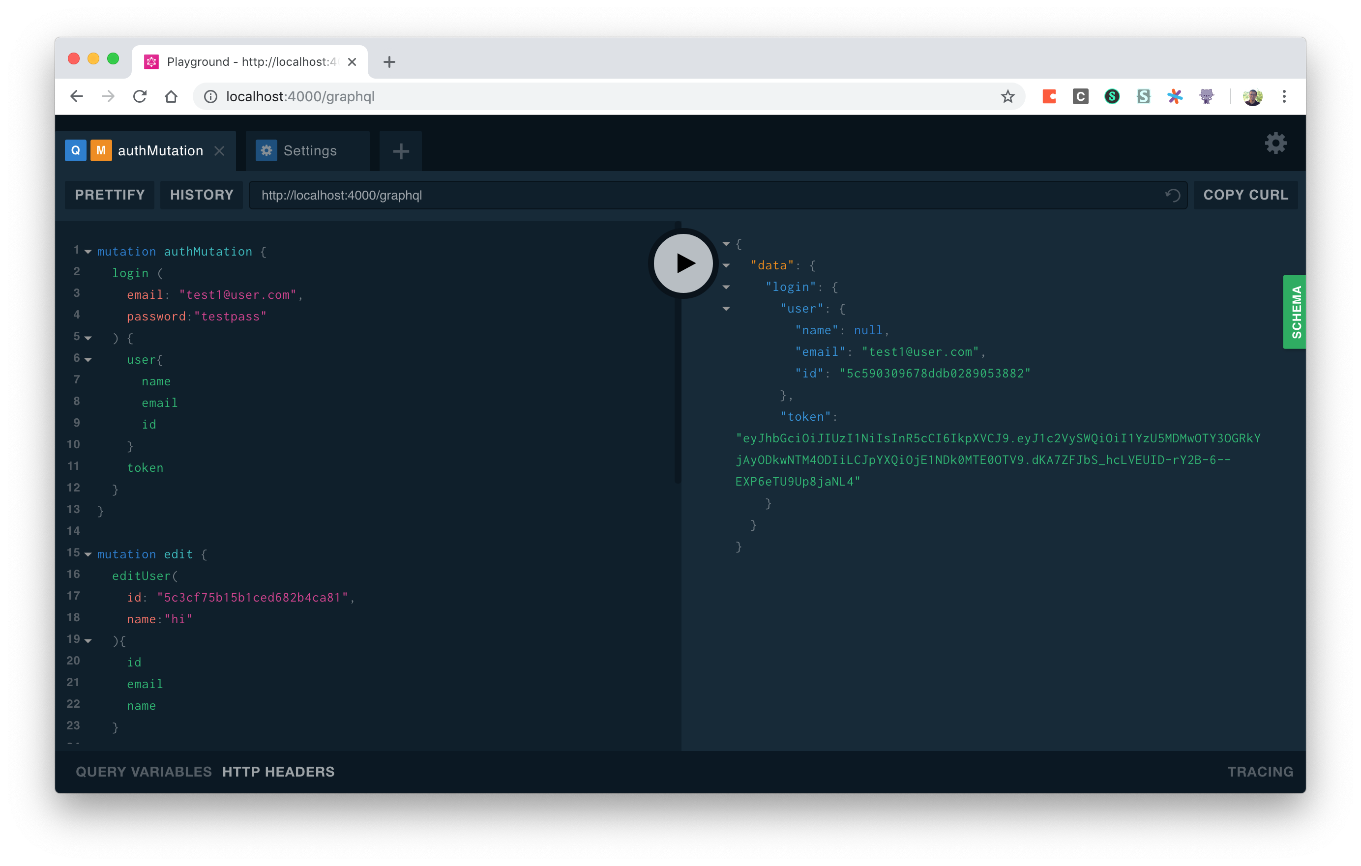Click the null name value in response
1361x866 pixels.
(868, 330)
